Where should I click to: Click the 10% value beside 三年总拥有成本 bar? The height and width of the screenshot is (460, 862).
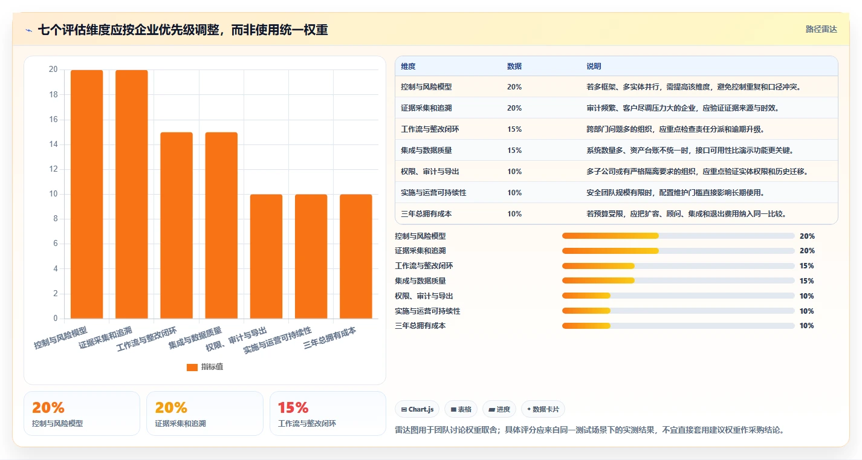click(x=806, y=326)
